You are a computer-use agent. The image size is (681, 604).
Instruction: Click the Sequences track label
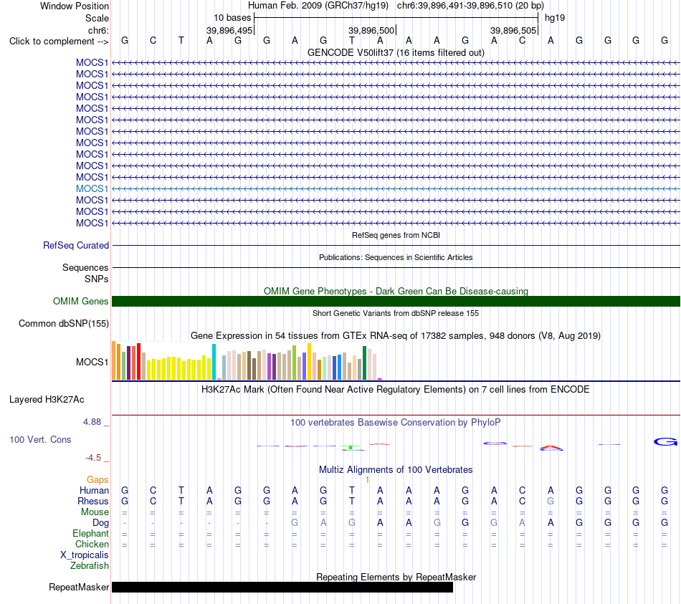[85, 267]
